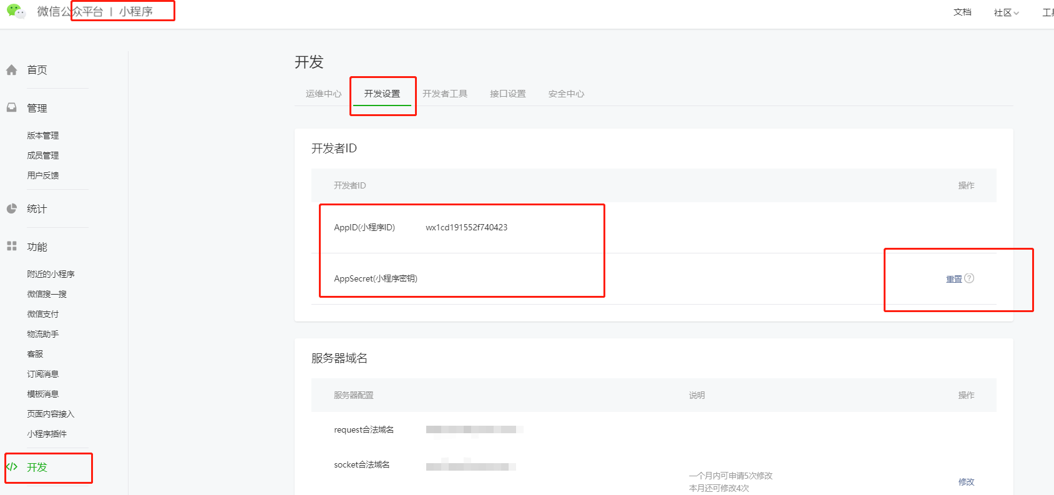This screenshot has width=1054, height=495.
Task: Open 文档 in the top header
Action: point(962,12)
